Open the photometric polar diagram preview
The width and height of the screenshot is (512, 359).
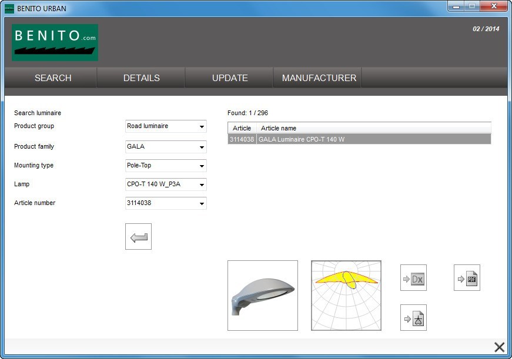click(x=346, y=295)
